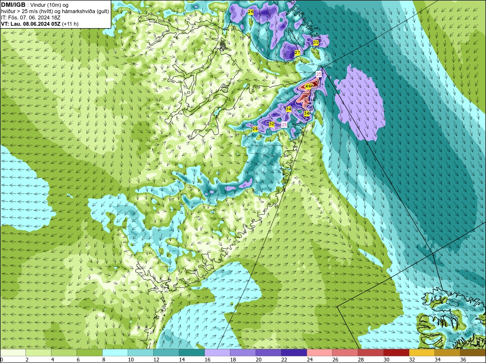This screenshot has height=363, width=486.
Task: Click the yellow 31 gust label
Action: 316,42
